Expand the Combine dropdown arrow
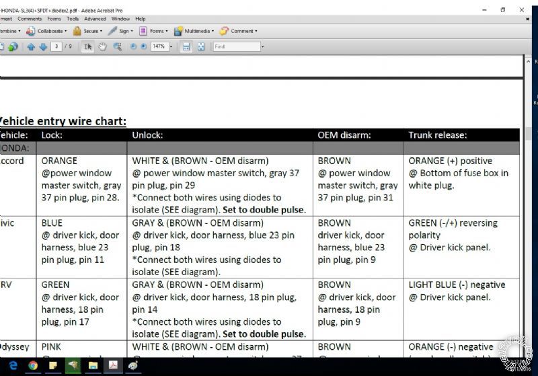 tap(20, 31)
